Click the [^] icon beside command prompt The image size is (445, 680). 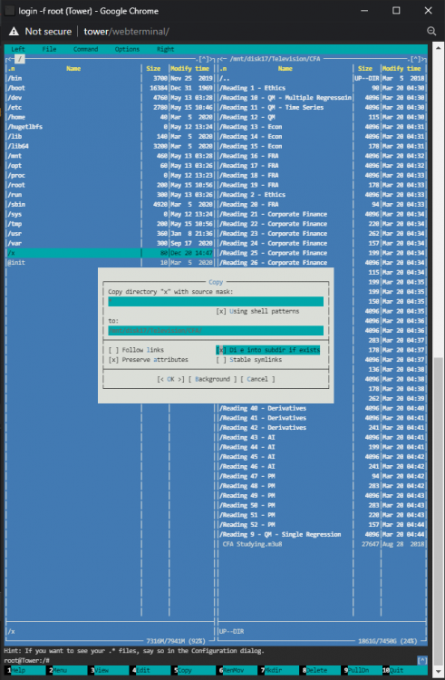(422, 660)
